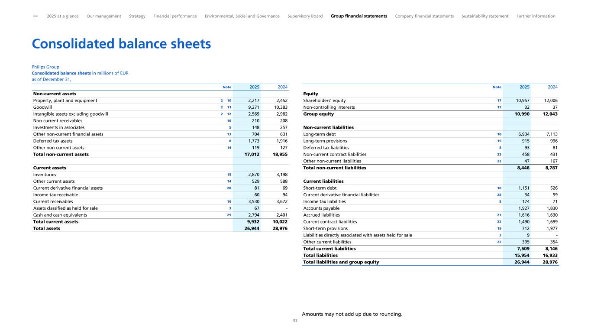Open Further information section
Image resolution: width=591 pixels, height=334 pixels.
(x=536, y=16)
